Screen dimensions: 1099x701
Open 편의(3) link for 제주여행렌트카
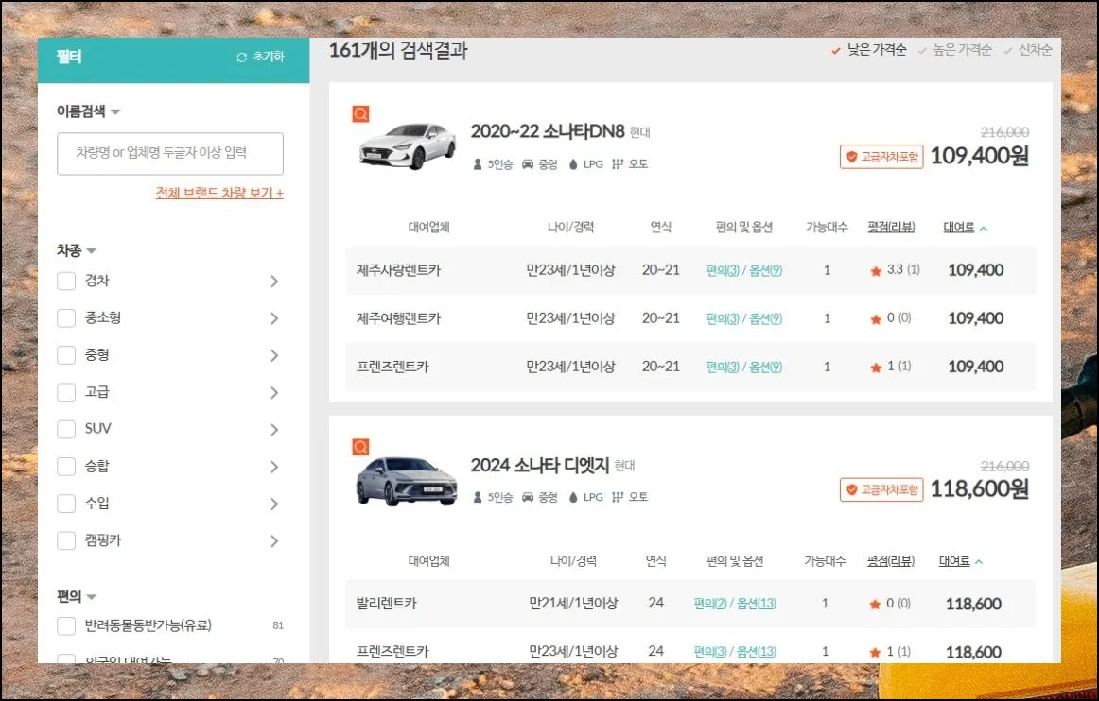[722, 318]
